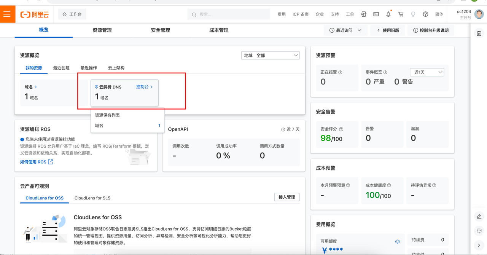Open the 费用 menu
The image size is (487, 255).
tap(282, 14)
